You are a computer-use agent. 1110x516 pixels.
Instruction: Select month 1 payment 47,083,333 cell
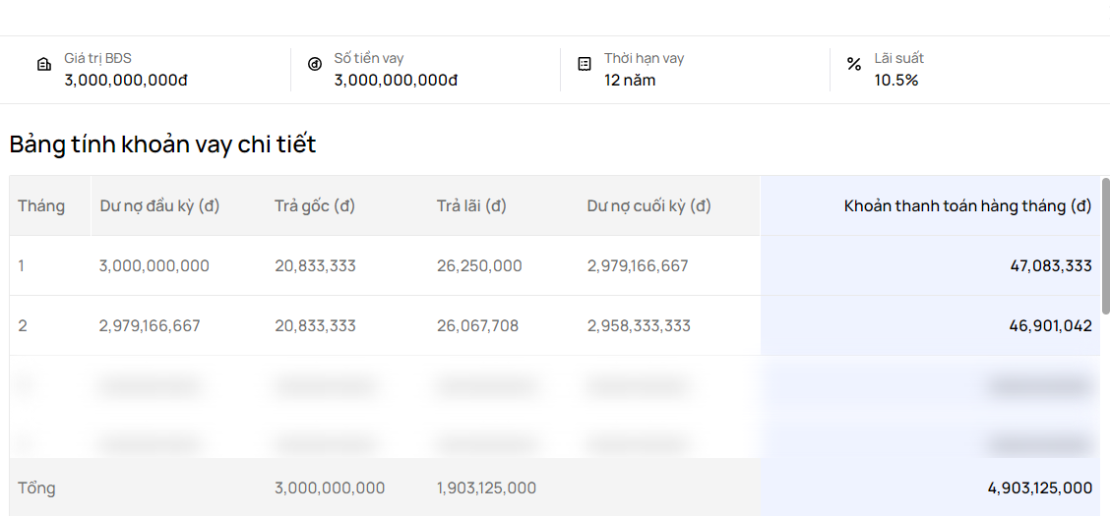click(1050, 266)
